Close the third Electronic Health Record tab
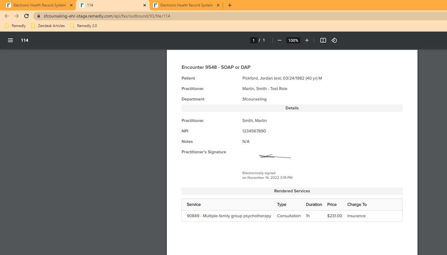 pos(218,5)
